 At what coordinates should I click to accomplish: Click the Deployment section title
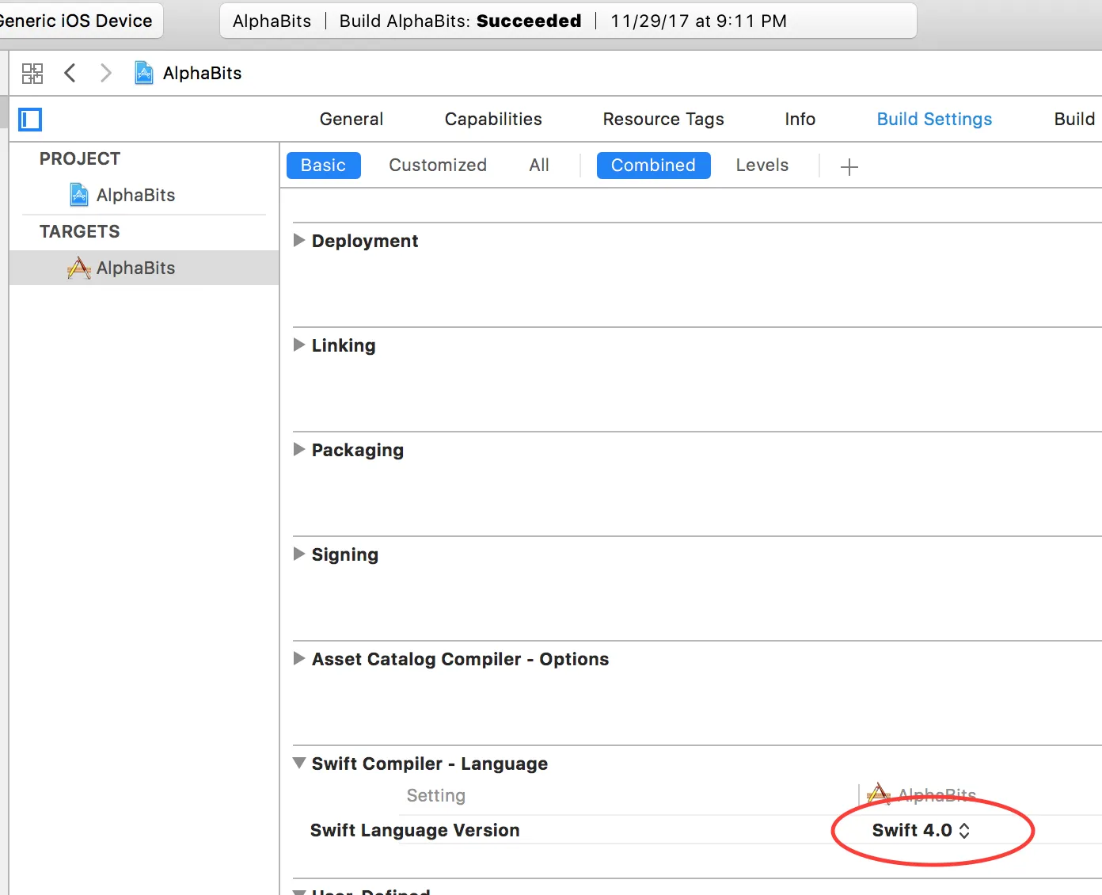[365, 241]
